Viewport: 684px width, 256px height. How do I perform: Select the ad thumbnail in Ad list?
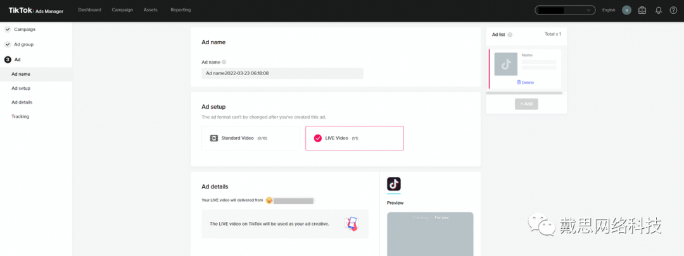pos(506,64)
